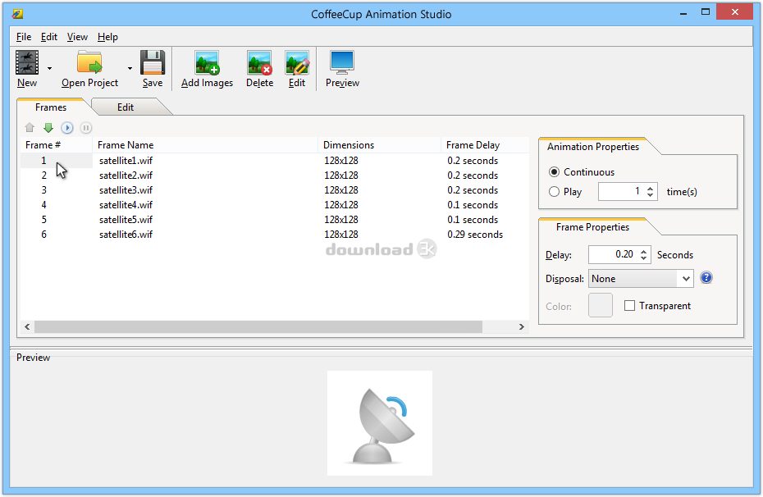Click the scroll left arrow
This screenshot has height=497, width=763.
coord(27,326)
